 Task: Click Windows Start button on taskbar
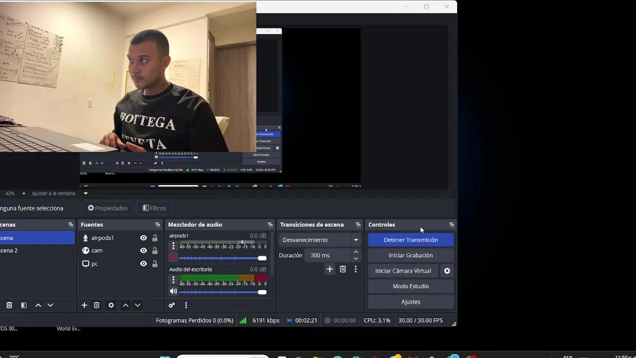[164, 357]
